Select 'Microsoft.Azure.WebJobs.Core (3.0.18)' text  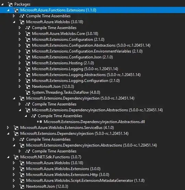[x=65, y=34]
